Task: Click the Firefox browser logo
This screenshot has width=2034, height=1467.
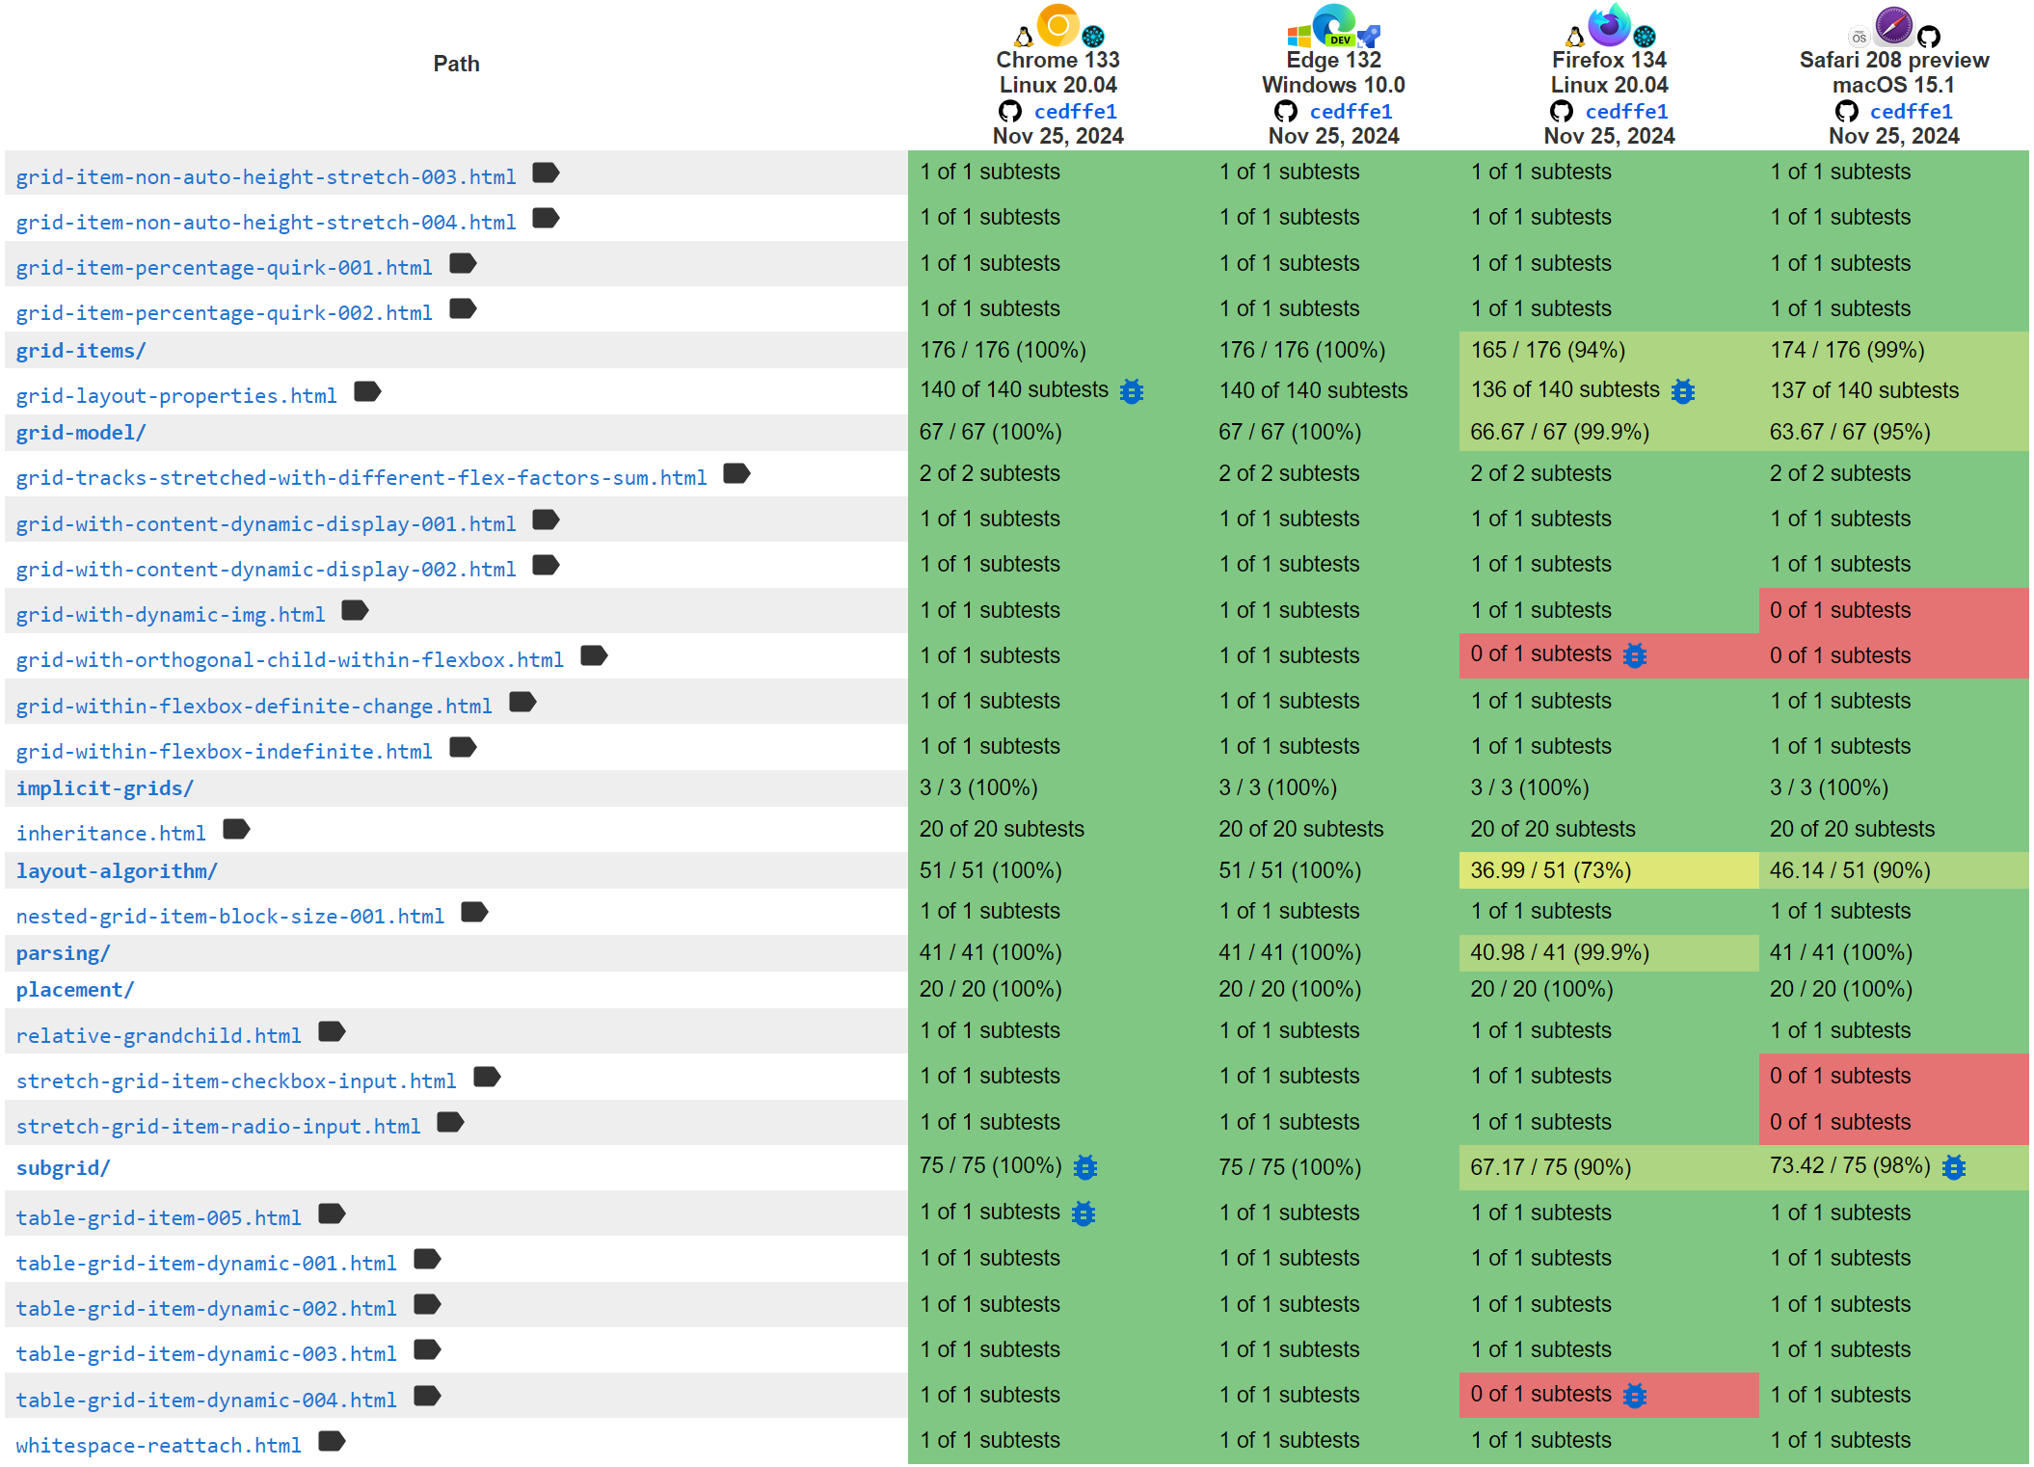Action: [1608, 25]
